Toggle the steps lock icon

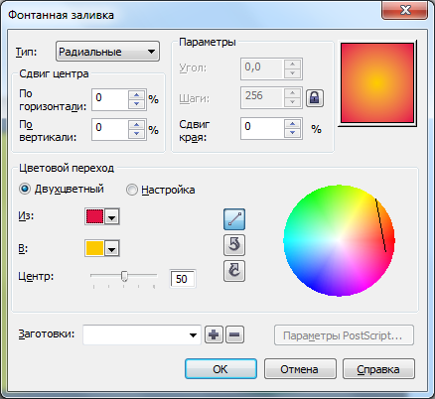315,98
